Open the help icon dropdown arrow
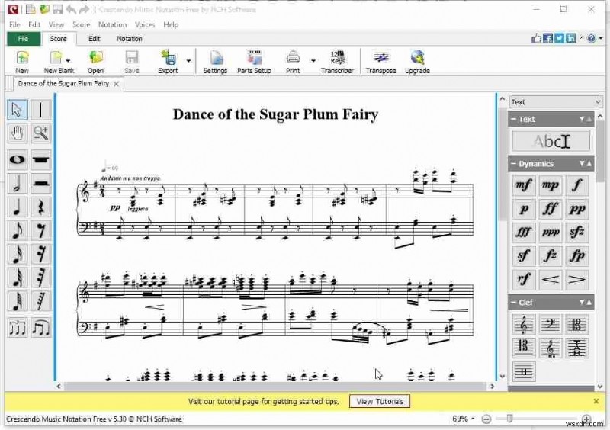 point(601,38)
